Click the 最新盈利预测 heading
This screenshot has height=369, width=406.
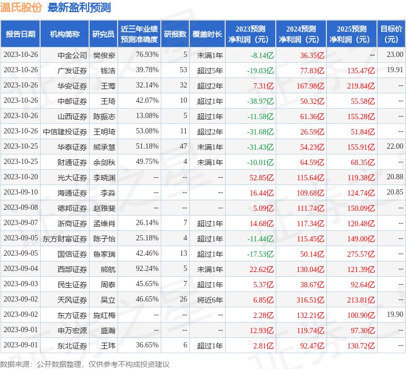79,7
